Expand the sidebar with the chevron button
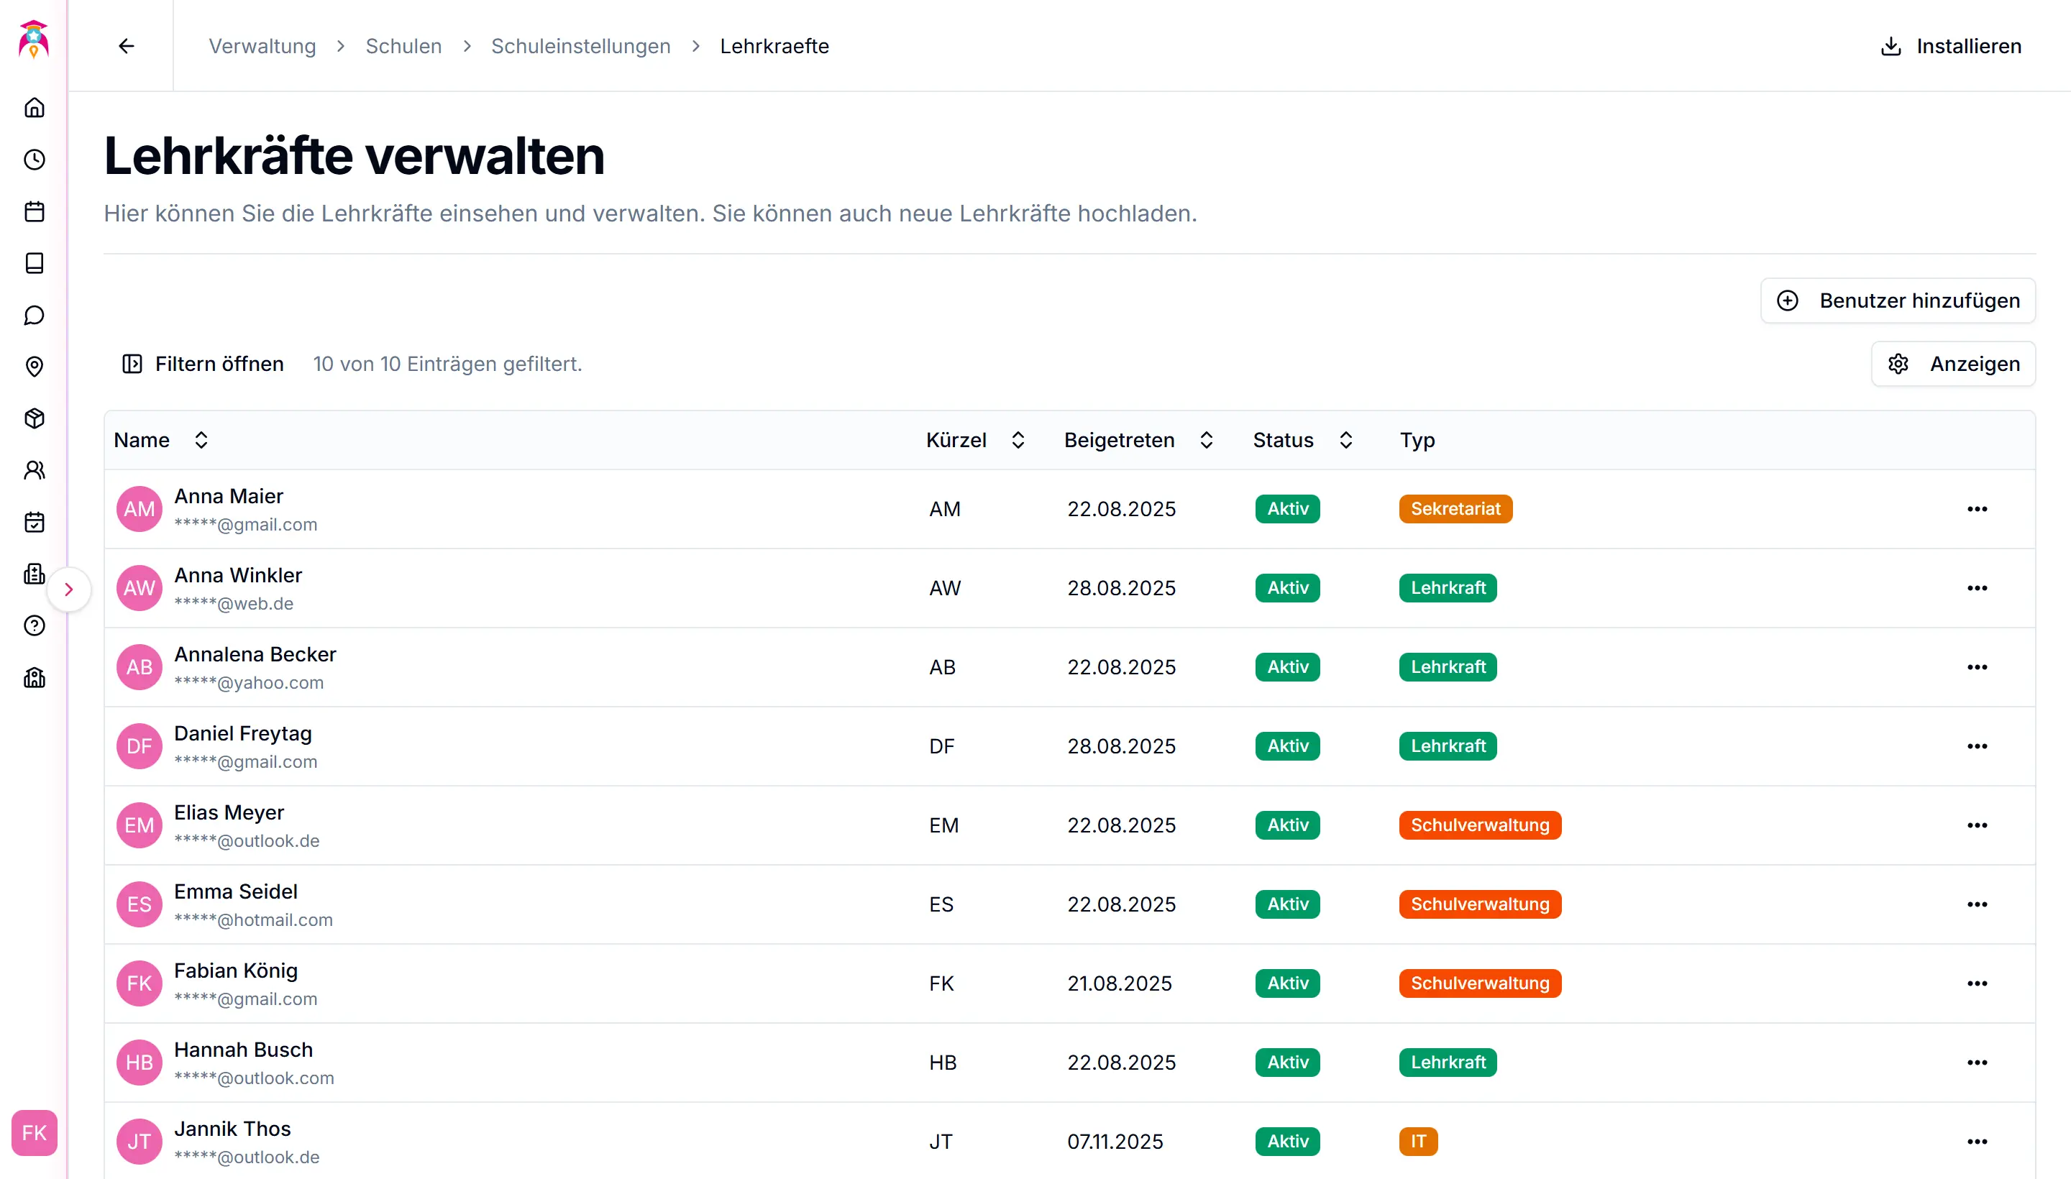 [x=69, y=589]
